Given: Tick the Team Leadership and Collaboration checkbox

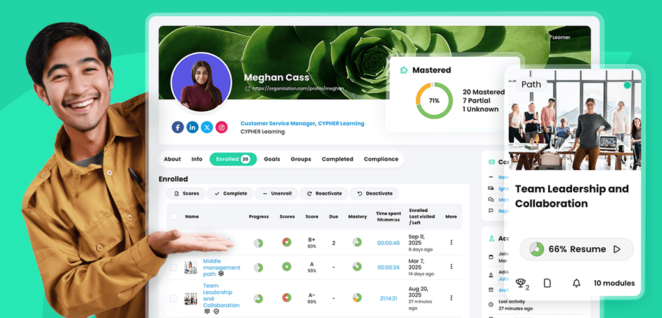Looking at the screenshot, I should tap(174, 299).
